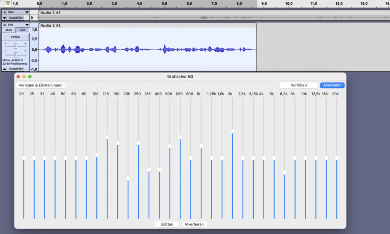
Task: Click the 2k band slider knob
Action: click(233, 131)
